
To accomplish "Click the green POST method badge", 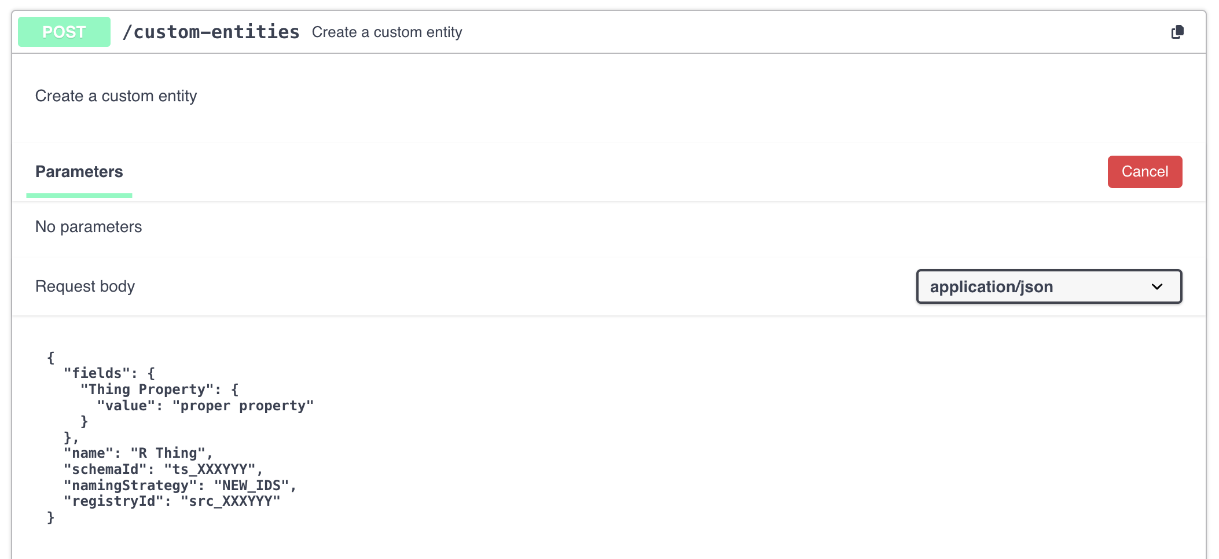I will click(64, 32).
